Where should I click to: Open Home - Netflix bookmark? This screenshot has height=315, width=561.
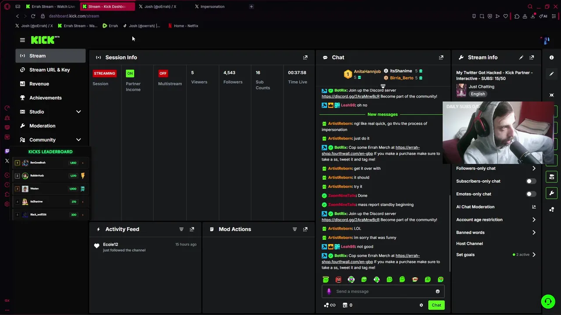(x=183, y=26)
